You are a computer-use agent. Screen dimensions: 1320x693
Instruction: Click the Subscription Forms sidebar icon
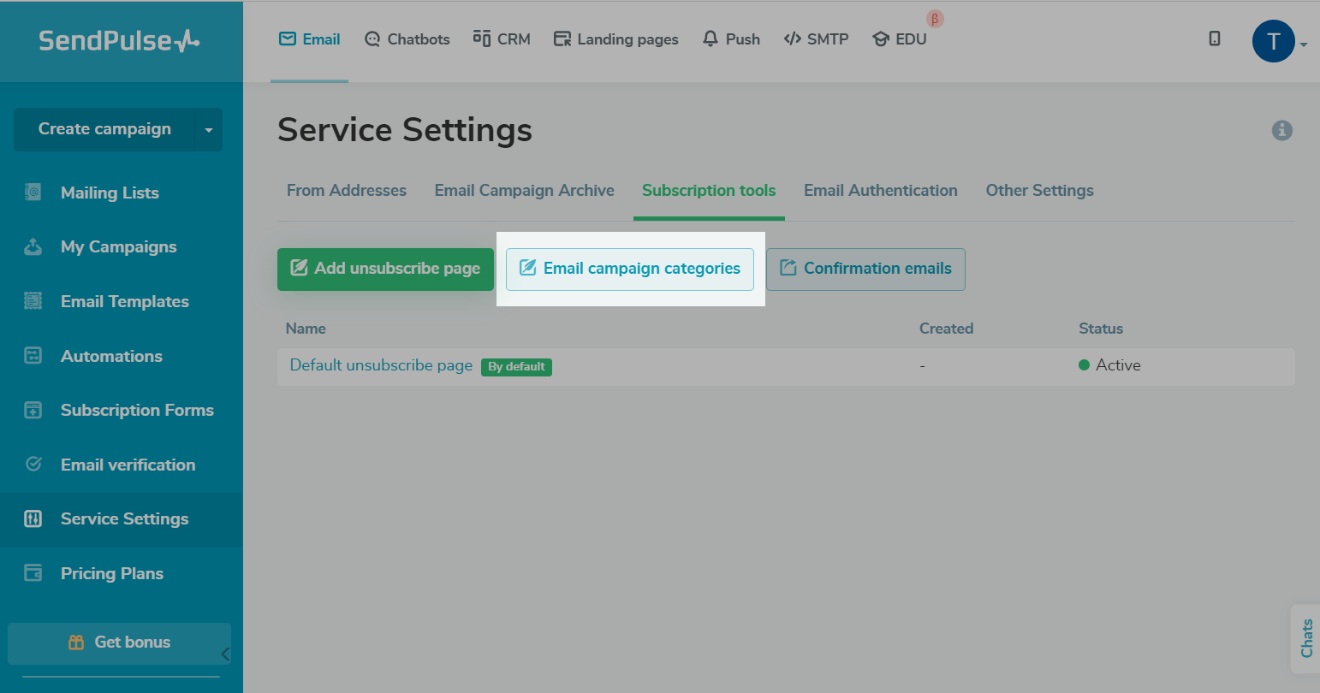[33, 411]
